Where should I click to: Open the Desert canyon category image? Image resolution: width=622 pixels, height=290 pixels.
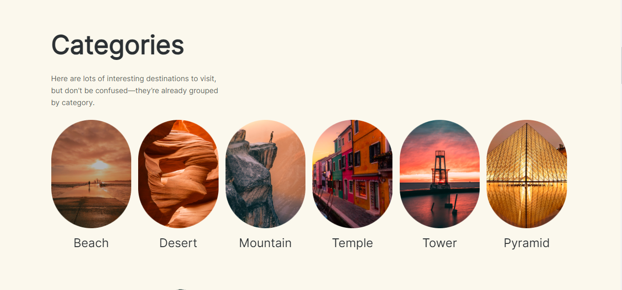click(178, 174)
